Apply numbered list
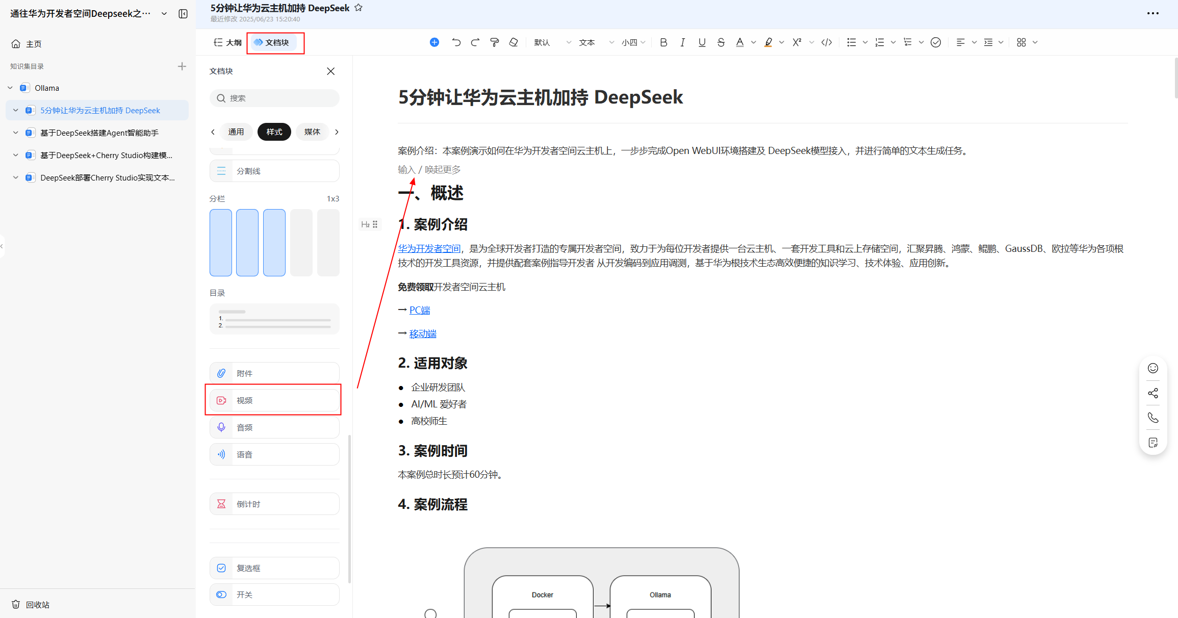 pos(880,42)
